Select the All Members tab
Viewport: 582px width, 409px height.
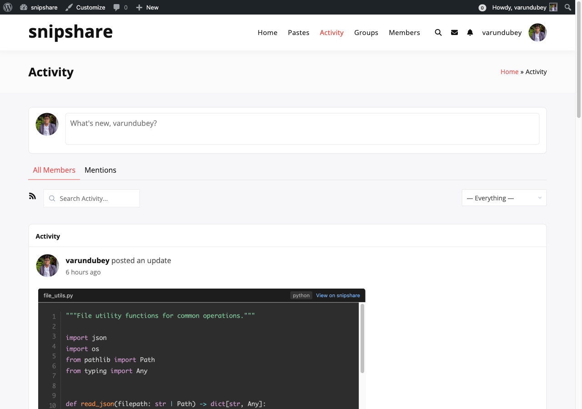tap(54, 170)
